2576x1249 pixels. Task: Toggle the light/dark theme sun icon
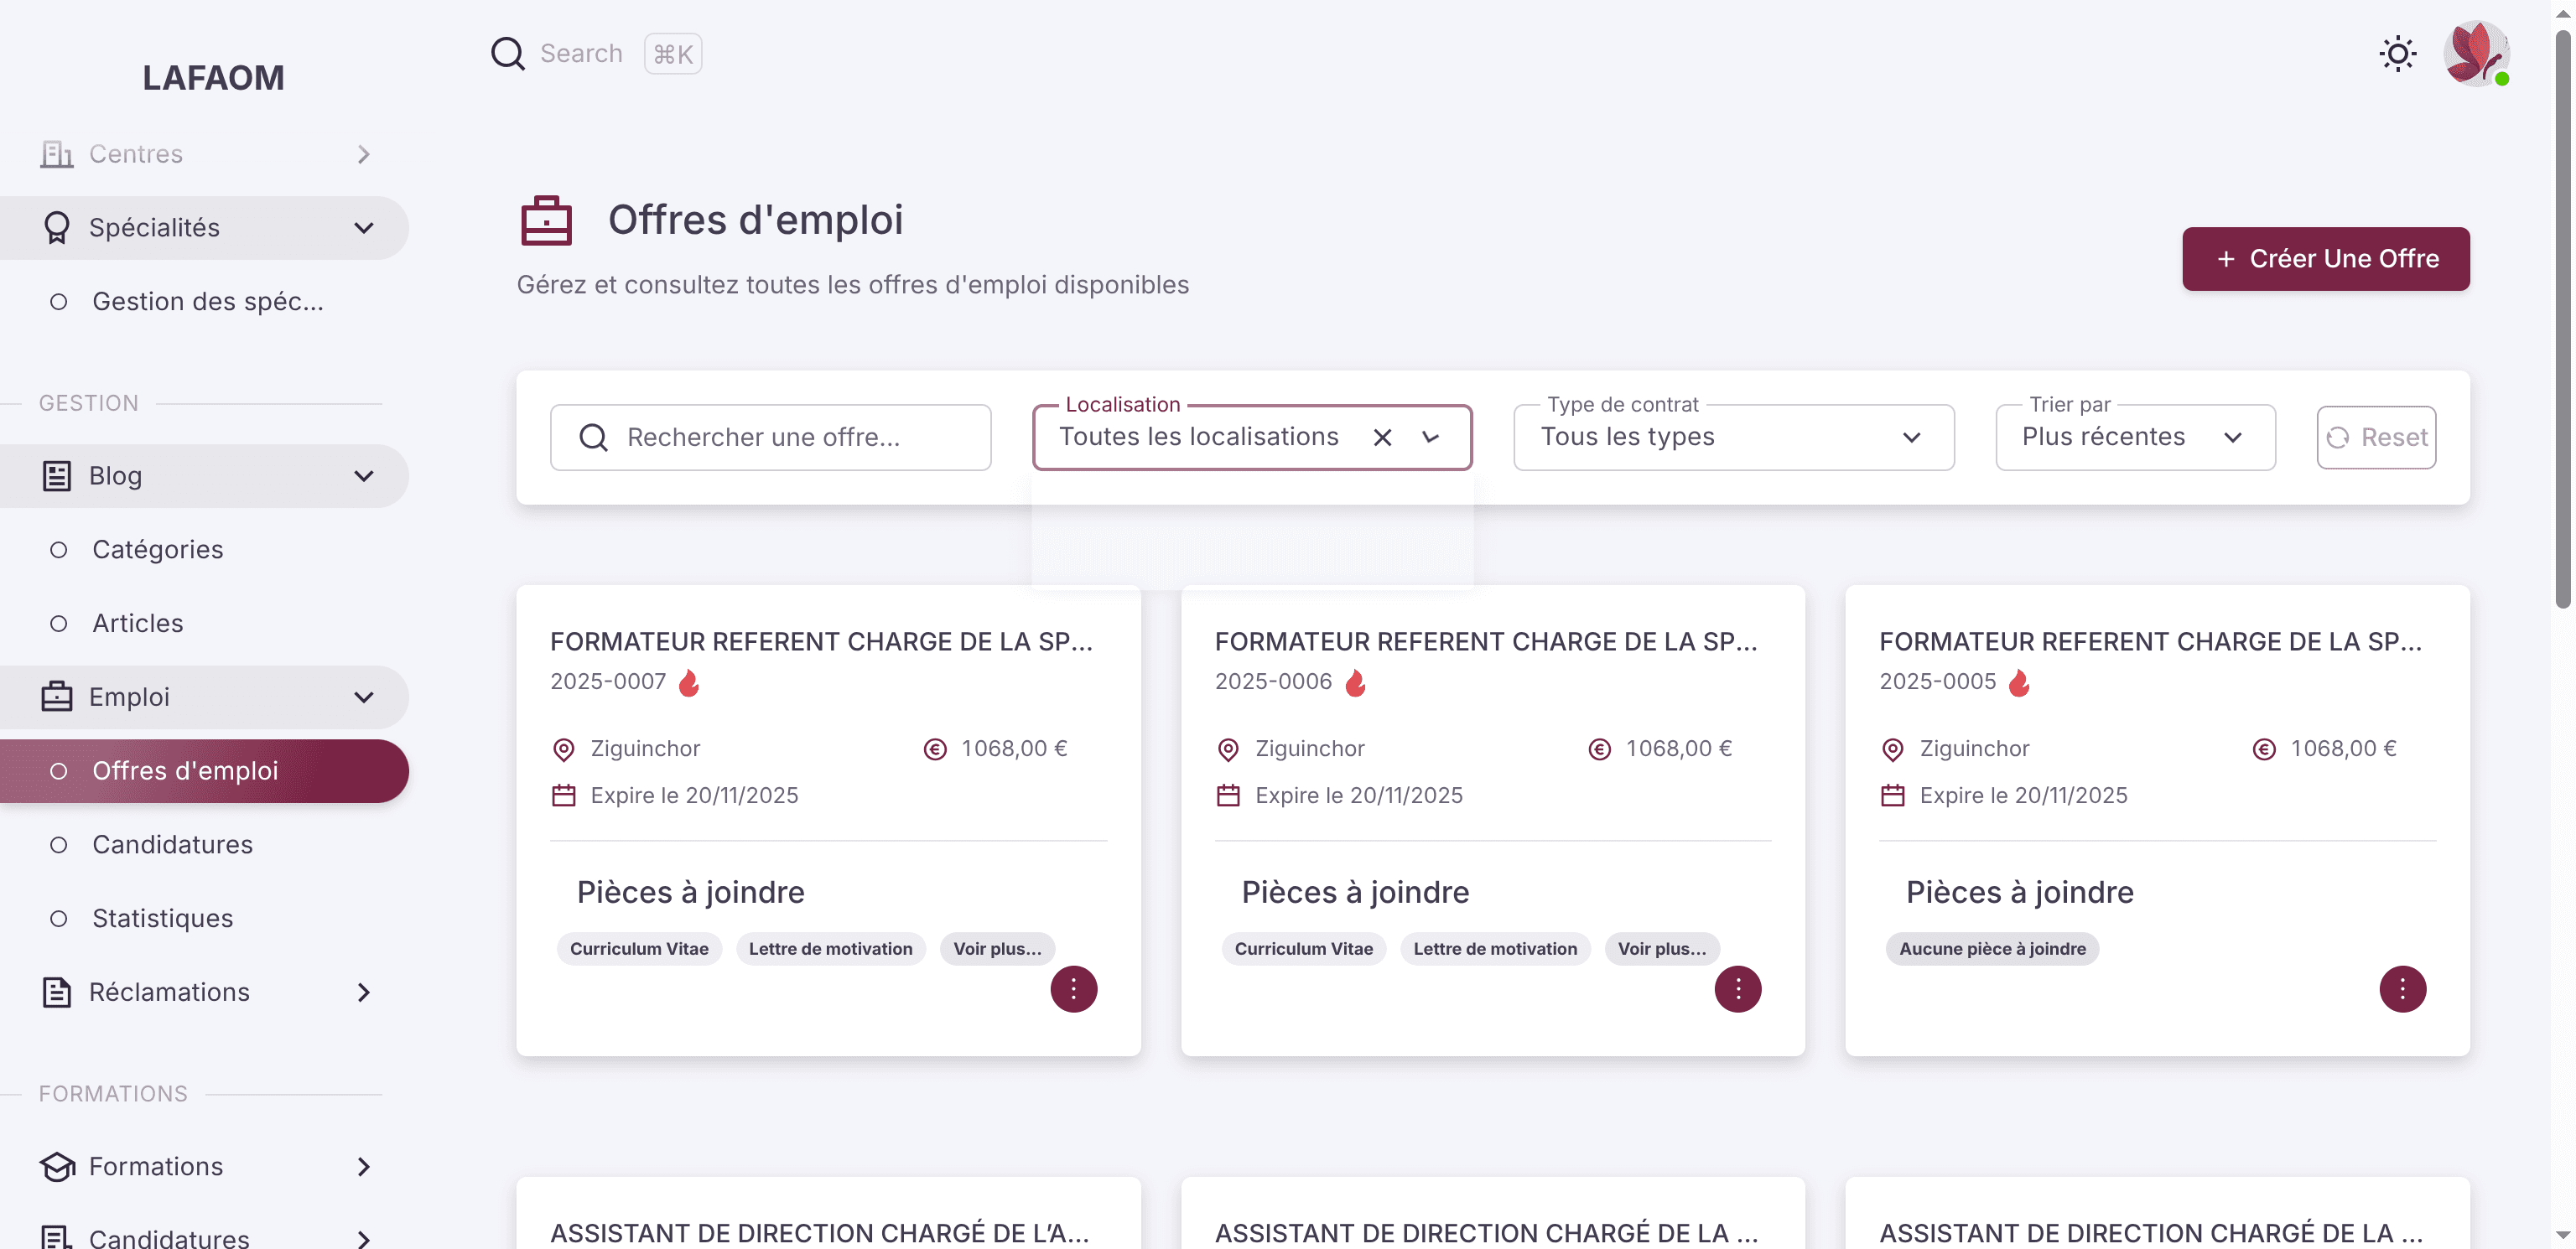pos(2397,53)
